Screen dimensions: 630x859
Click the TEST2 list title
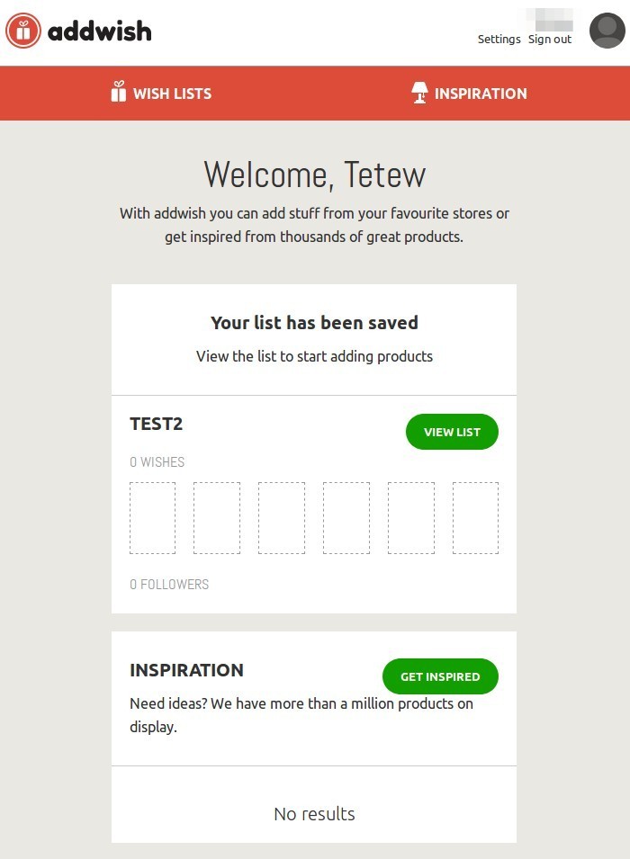[157, 424]
